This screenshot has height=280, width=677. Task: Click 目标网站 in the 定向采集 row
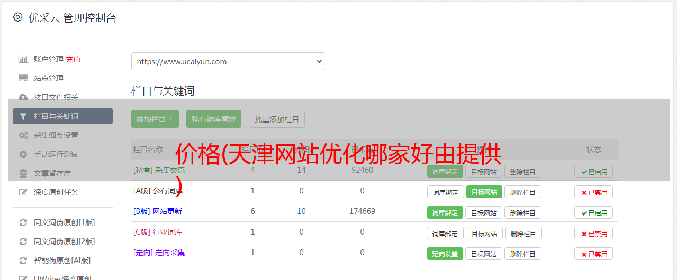(x=484, y=254)
